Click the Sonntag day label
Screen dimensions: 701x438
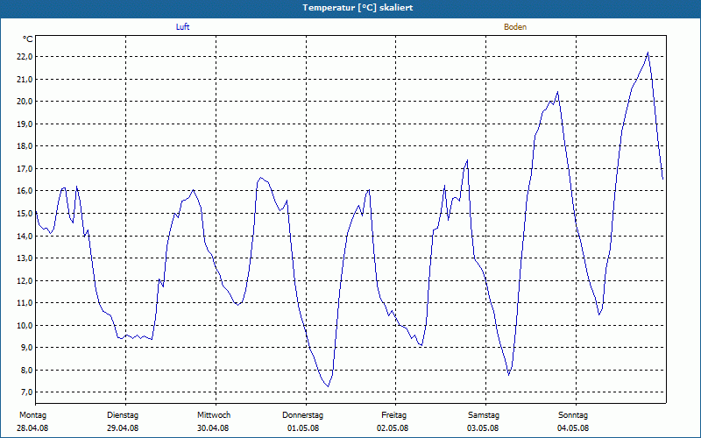[x=573, y=415]
